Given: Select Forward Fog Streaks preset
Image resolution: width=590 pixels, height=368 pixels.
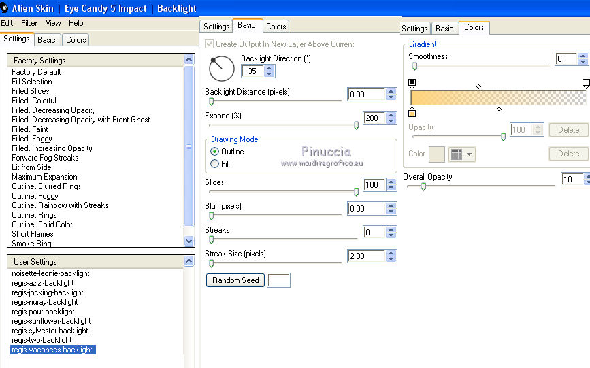Looking at the screenshot, I should click(x=45, y=158).
